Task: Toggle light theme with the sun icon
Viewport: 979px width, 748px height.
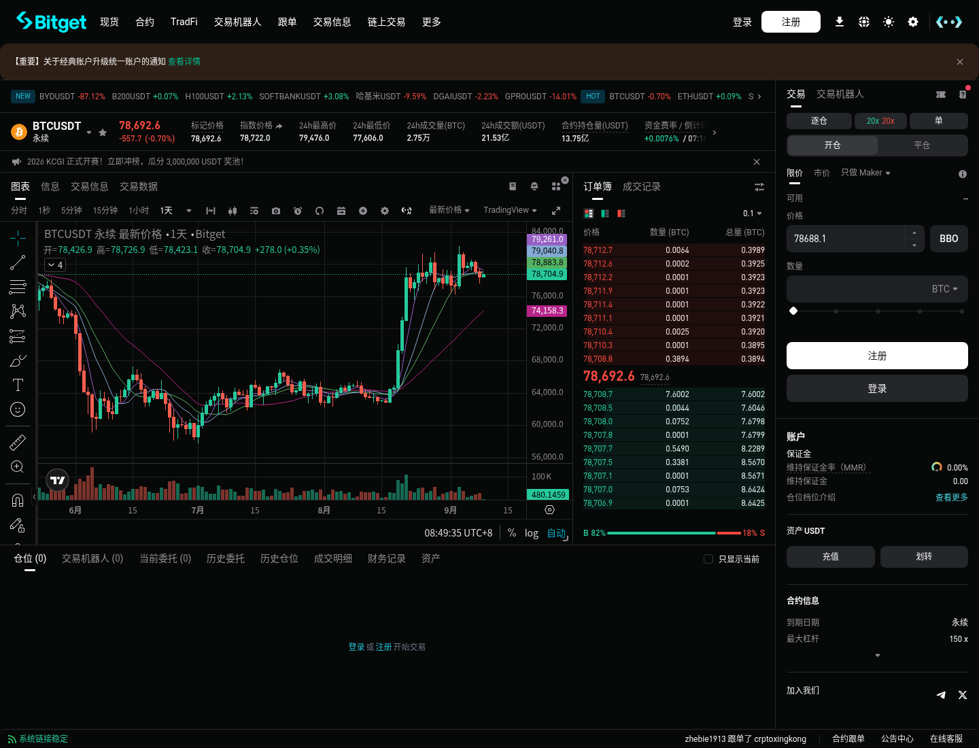Action: point(889,22)
